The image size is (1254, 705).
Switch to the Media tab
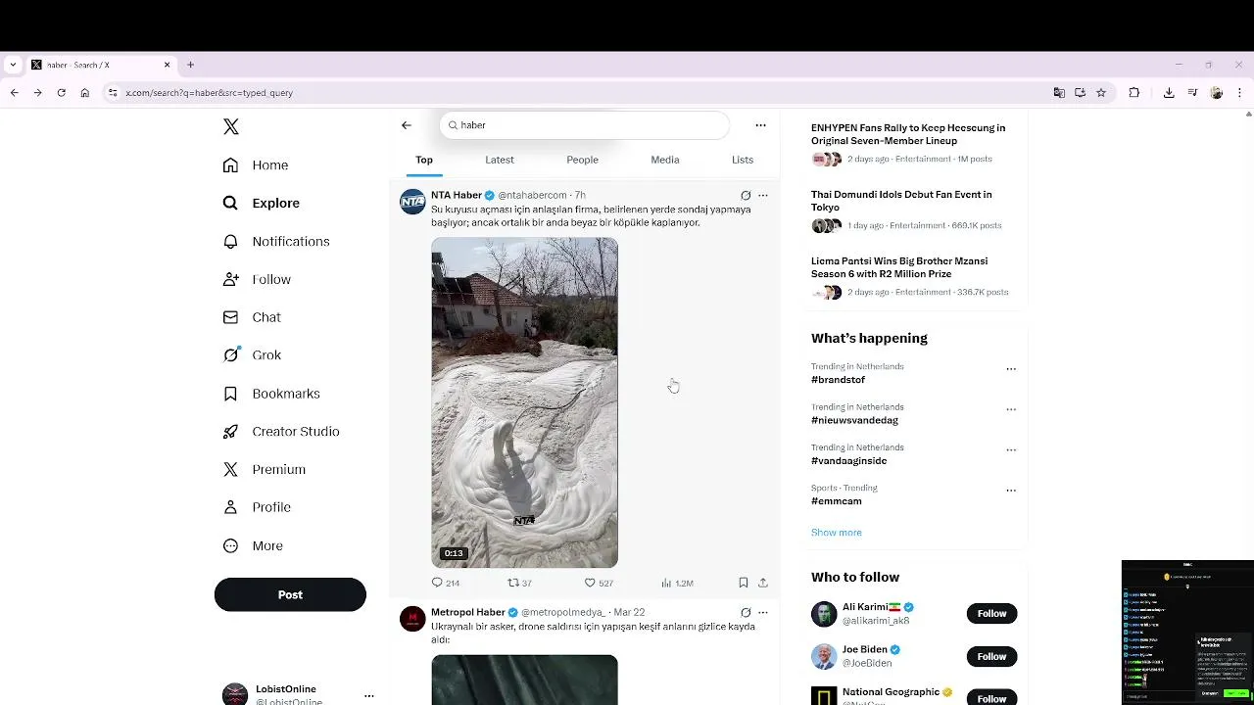pos(665,160)
